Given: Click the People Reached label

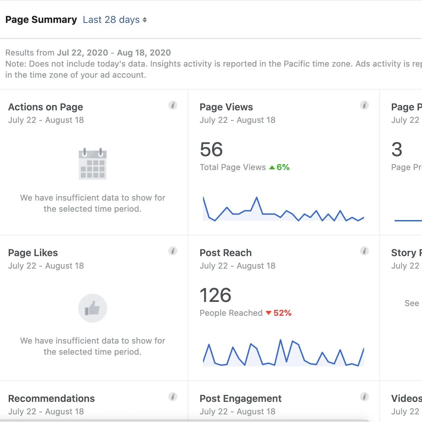Looking at the screenshot, I should [x=231, y=313].
